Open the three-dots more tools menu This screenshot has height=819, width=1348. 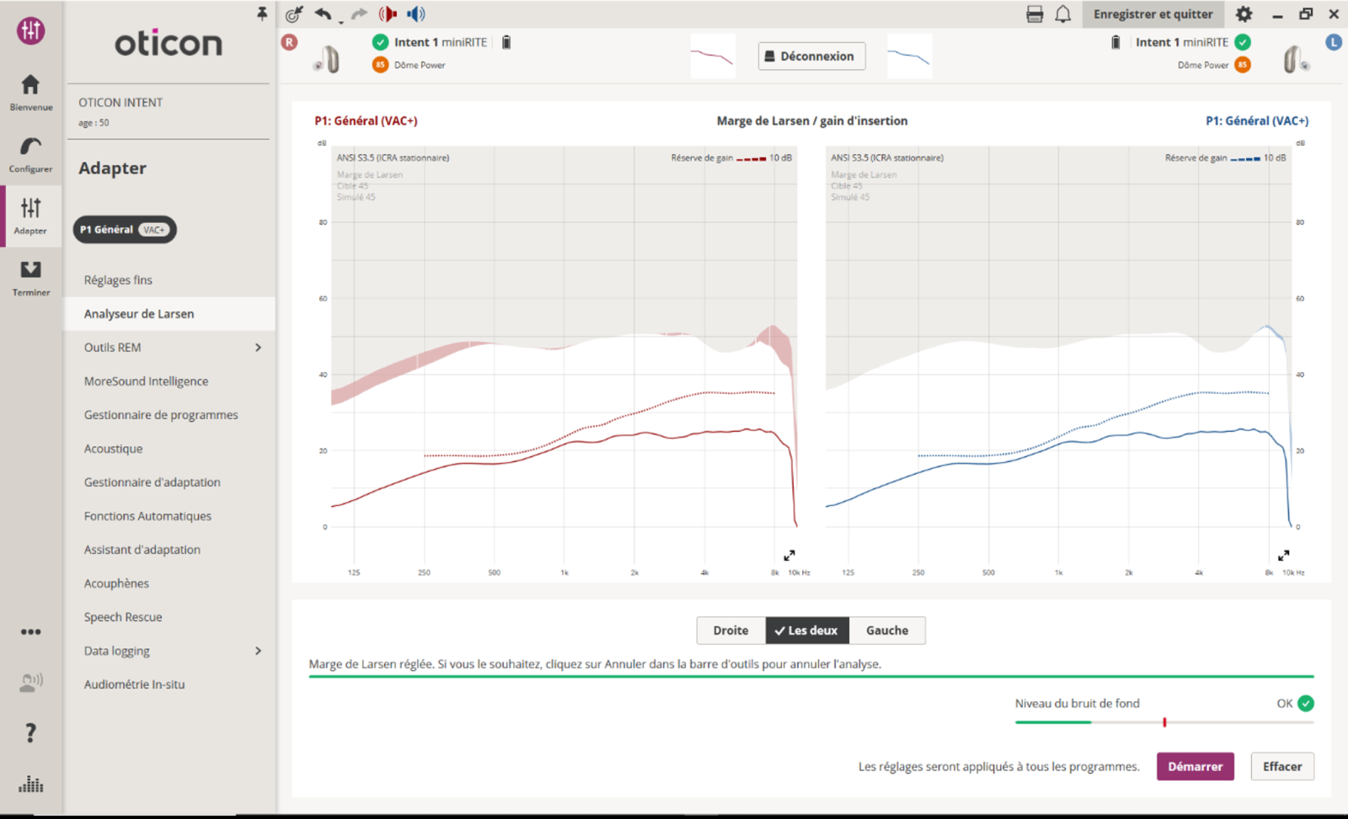pos(30,631)
